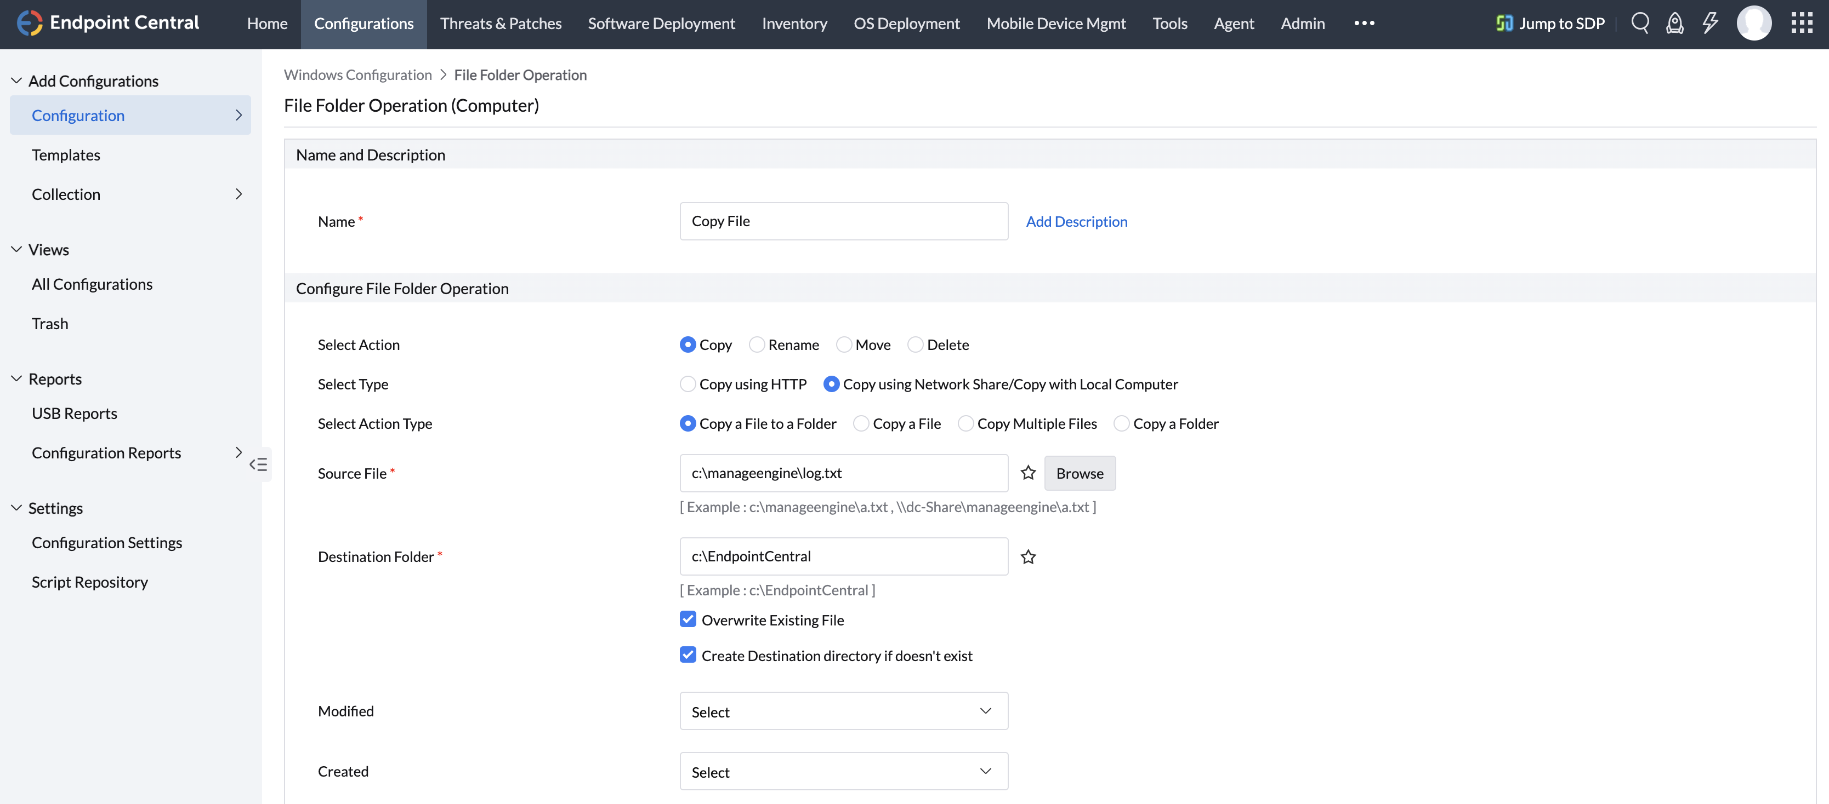Choose Copy using HTTP option
The image size is (1829, 804).
(x=688, y=383)
